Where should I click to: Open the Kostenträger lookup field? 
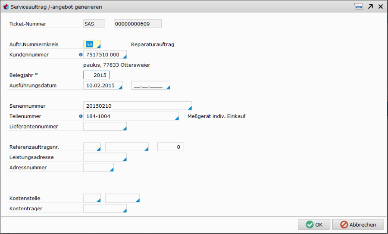[105, 208]
